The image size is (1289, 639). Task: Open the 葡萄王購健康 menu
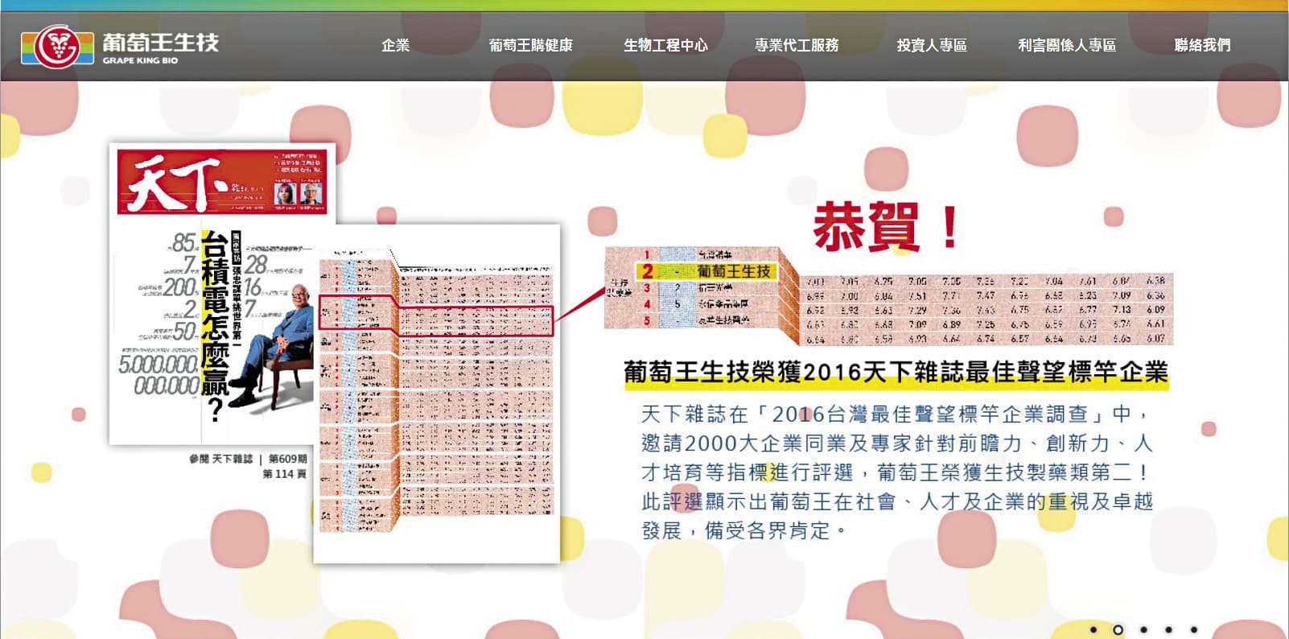coord(531,45)
